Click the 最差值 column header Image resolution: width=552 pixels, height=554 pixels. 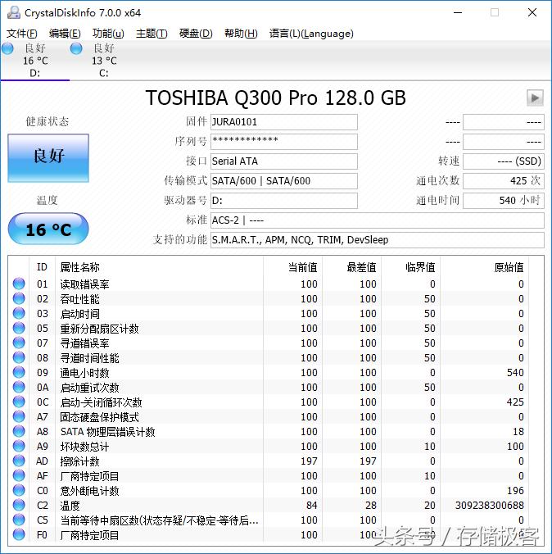[x=361, y=267]
